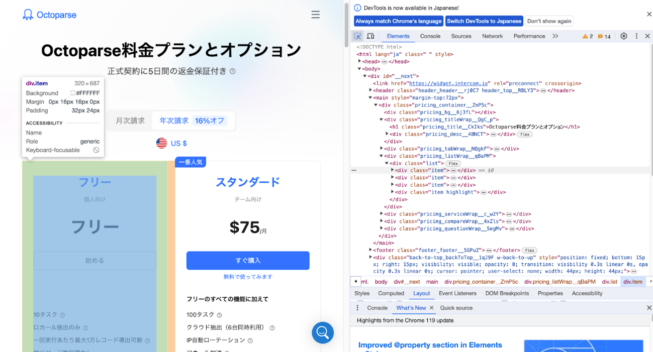Show help for ローカル抽出のみ feature

coord(85,328)
